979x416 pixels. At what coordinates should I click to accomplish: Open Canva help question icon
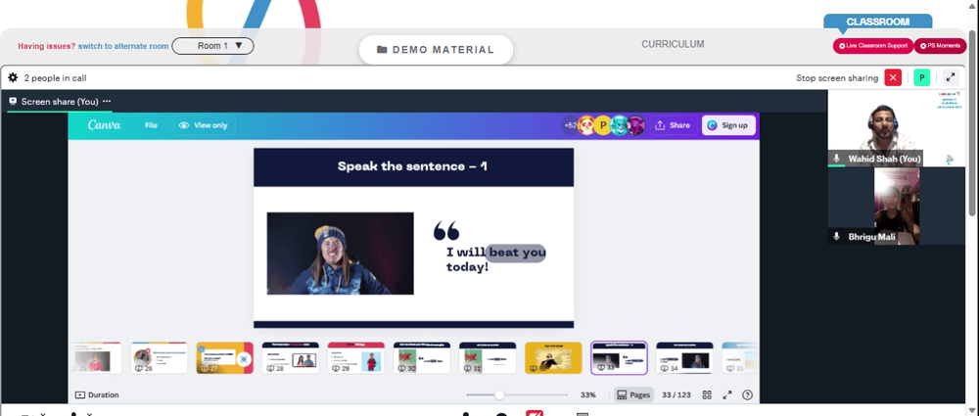point(747,394)
